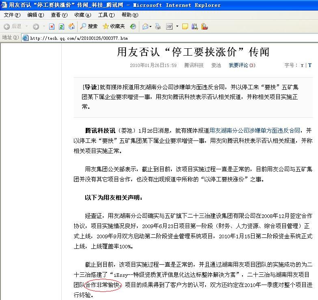The width and height of the screenshot is (318, 300).
Task: Click the yellow note Discuss icon
Action: pyautogui.click(x=185, y=26)
